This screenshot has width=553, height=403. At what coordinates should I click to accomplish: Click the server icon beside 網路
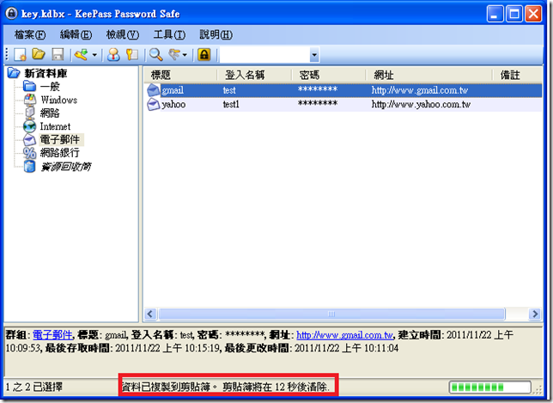30,113
